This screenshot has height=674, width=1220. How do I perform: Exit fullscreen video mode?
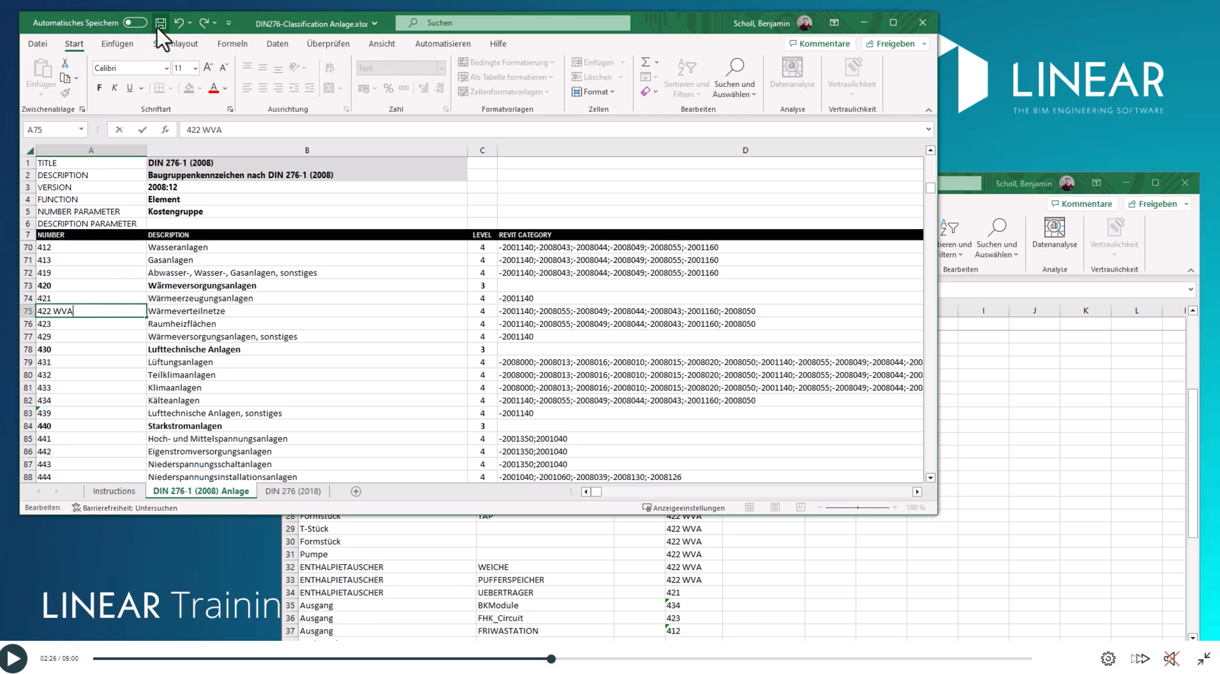[1204, 658]
